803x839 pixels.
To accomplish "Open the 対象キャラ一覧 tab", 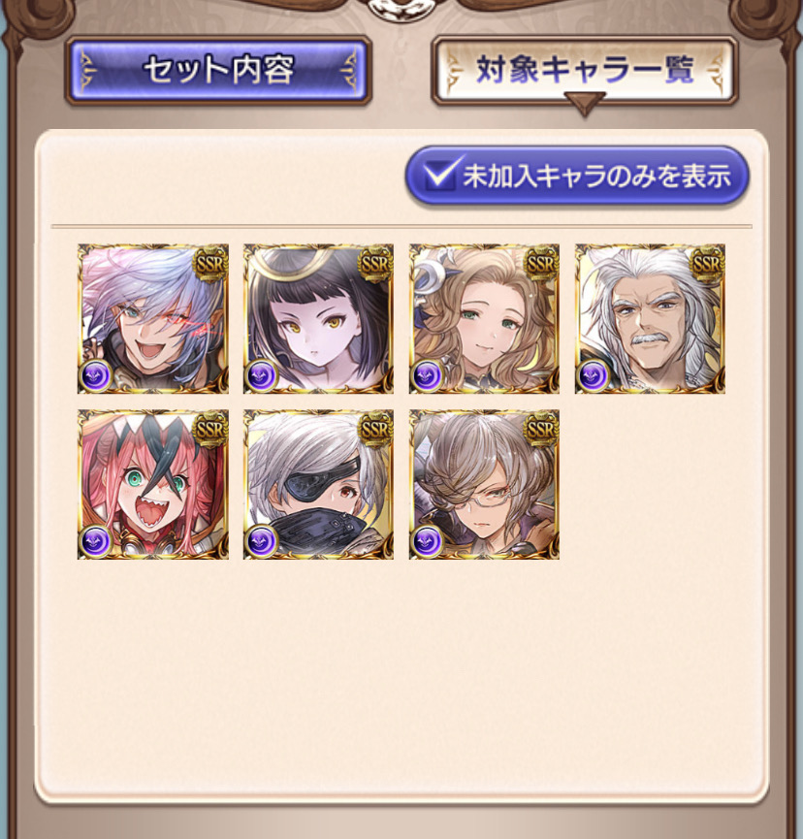I will [584, 70].
